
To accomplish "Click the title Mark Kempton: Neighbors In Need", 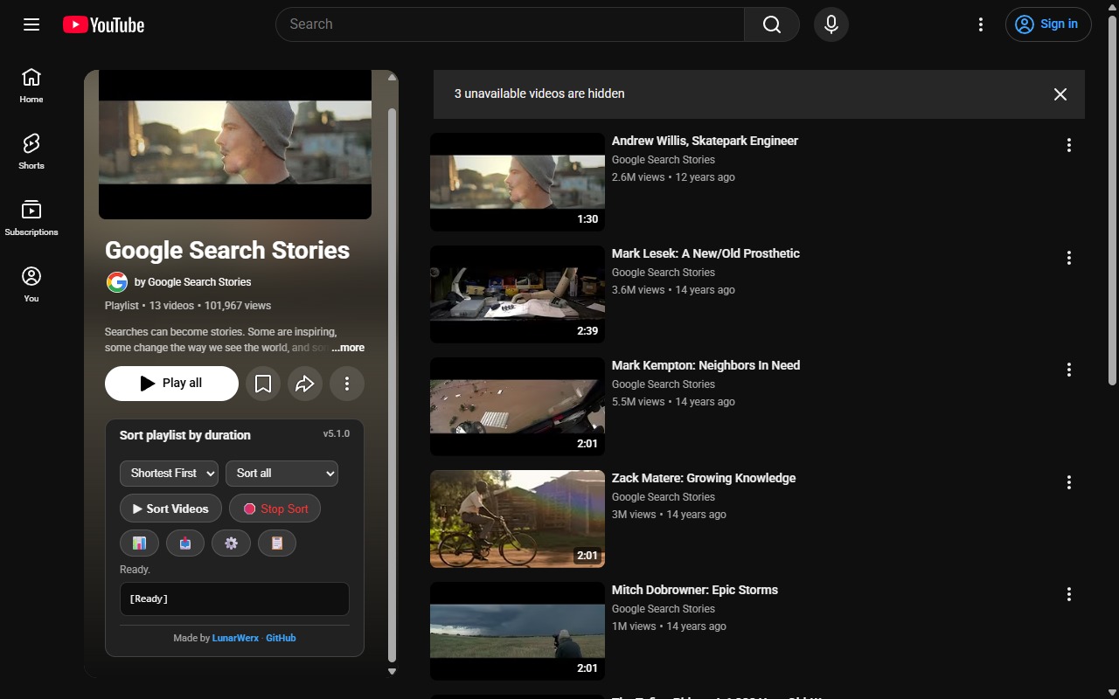I will point(705,365).
